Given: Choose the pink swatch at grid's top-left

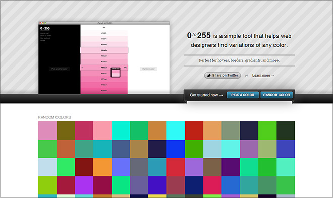Looking at the screenshot, I should (47, 130).
